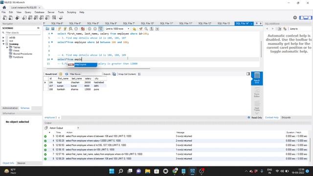Click the Filter Rows input field
This screenshot has width=313, height=176.
pyautogui.click(x=91, y=74)
